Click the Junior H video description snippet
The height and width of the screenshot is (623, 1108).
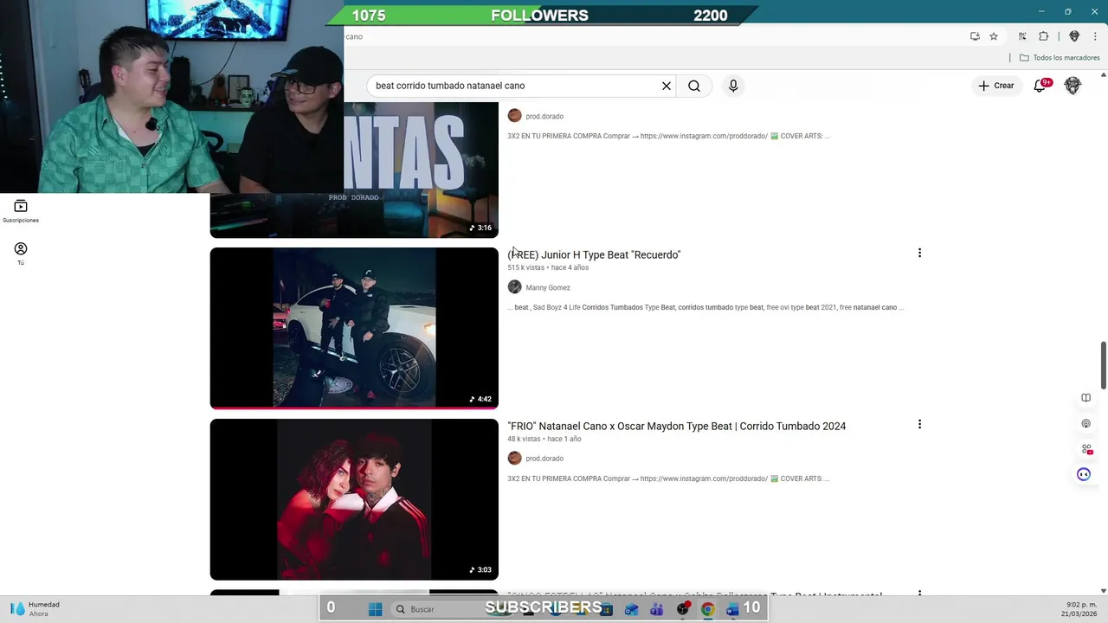coord(705,307)
